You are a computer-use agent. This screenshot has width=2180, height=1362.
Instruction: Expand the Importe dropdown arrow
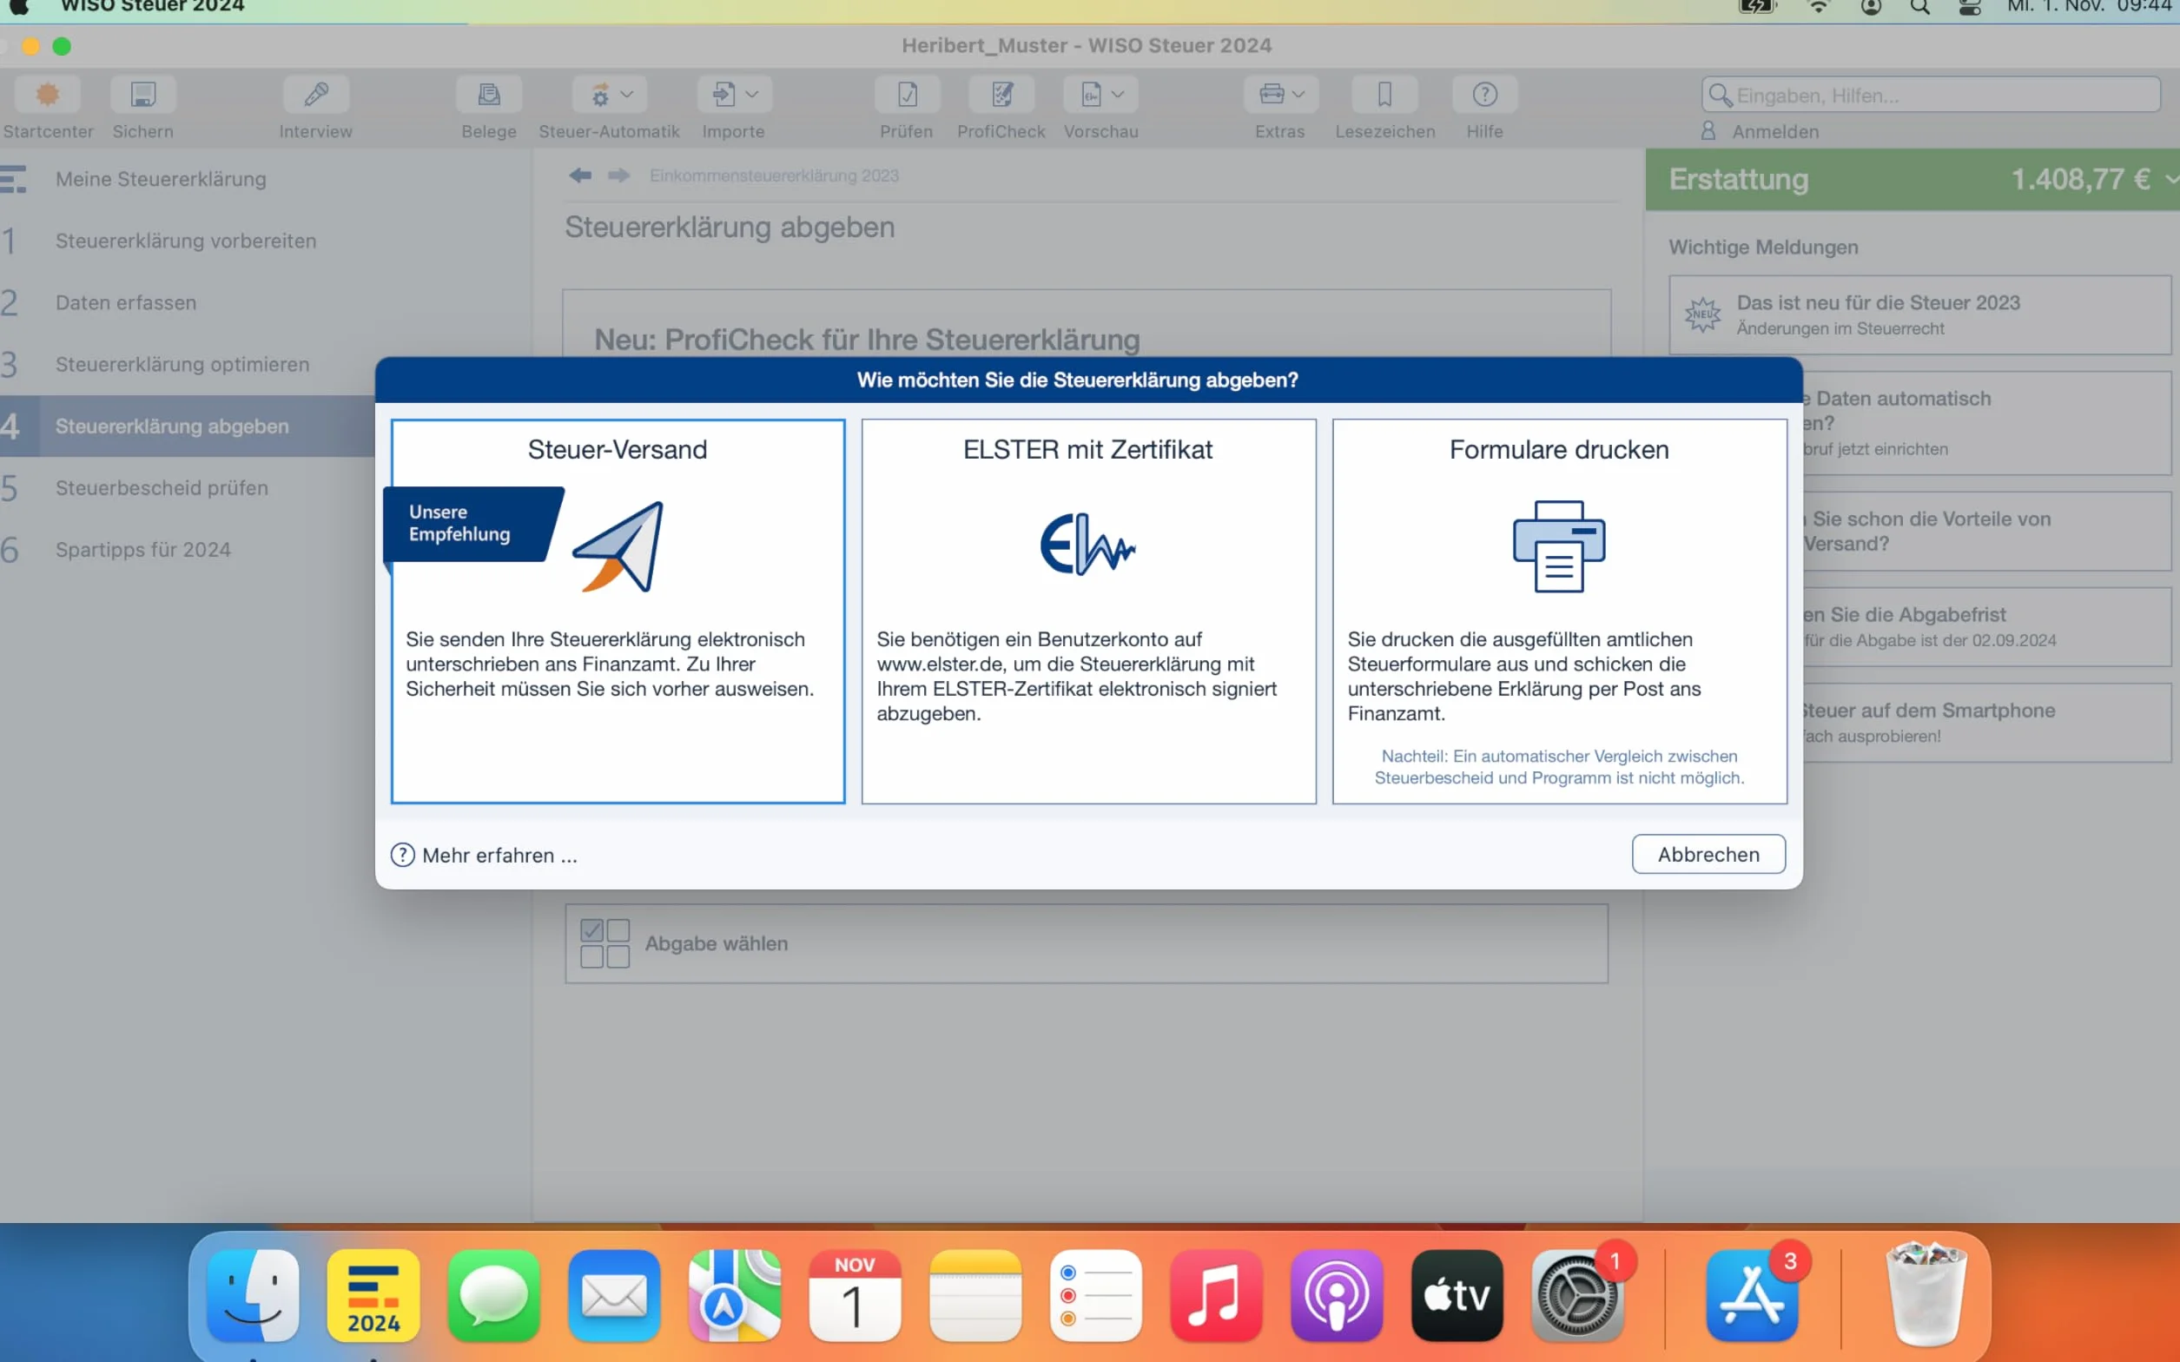752,94
